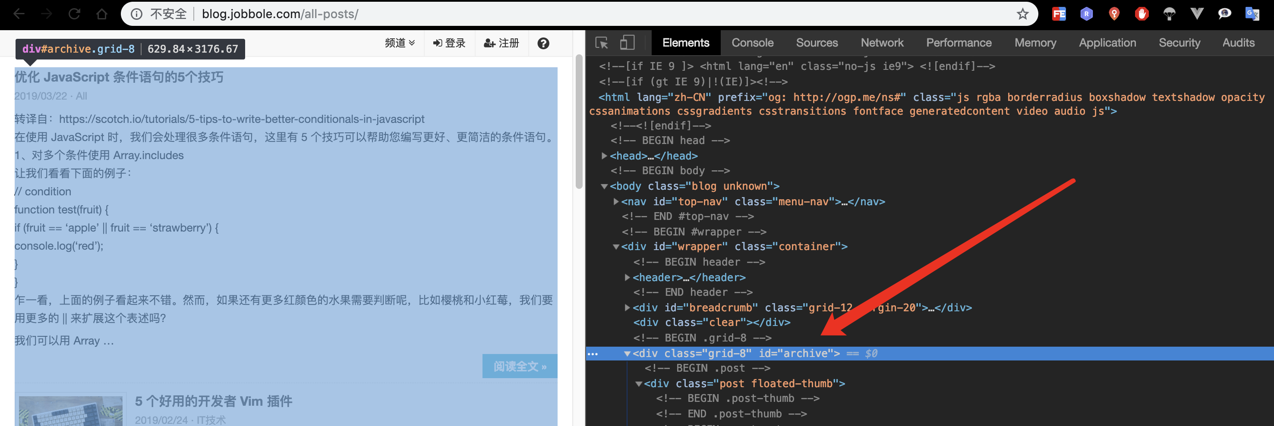Open the 频道 dropdown menu
The image size is (1274, 426).
pos(400,44)
